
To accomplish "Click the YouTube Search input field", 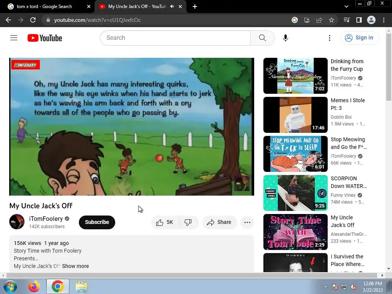I will click(x=175, y=38).
